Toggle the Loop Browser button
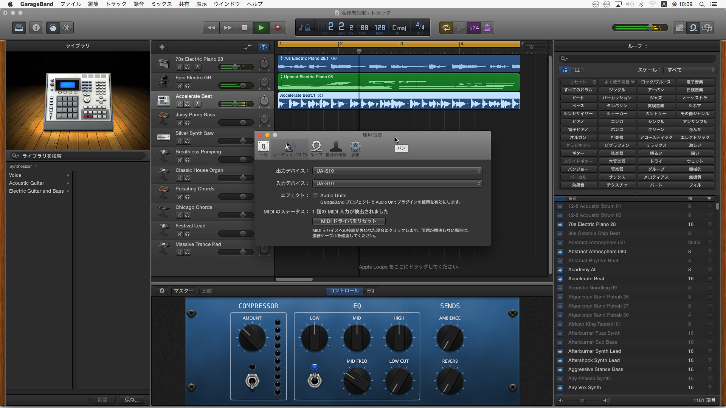Screen dimensions: 726x408 pos(693,28)
